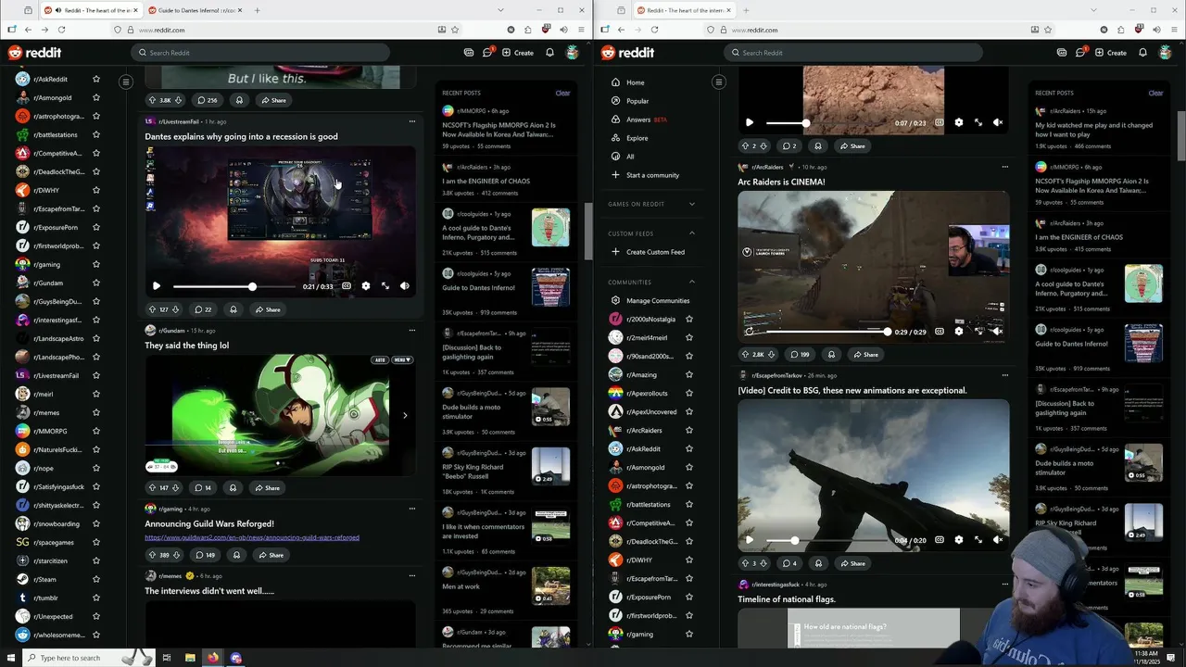Unmute the Escape from Tarkov animations video
The width and height of the screenshot is (1186, 667).
point(998,539)
